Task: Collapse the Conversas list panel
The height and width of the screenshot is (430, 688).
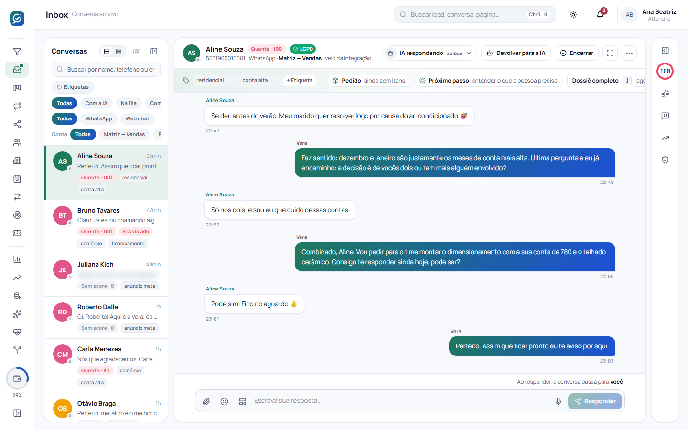Action: pyautogui.click(x=154, y=51)
